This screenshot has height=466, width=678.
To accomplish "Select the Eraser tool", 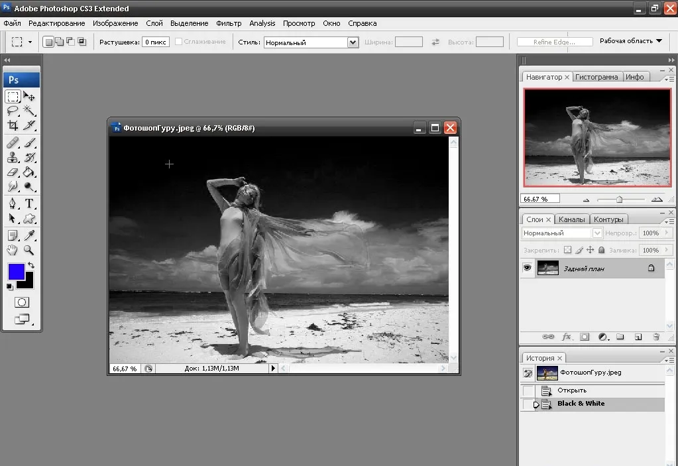I will pos(13,172).
